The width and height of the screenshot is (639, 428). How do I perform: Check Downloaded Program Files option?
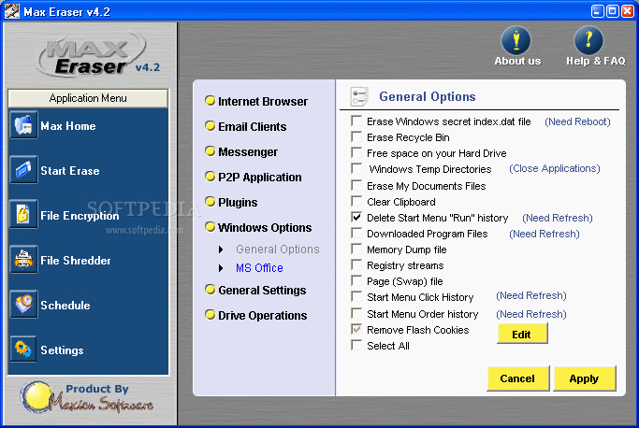pos(356,233)
